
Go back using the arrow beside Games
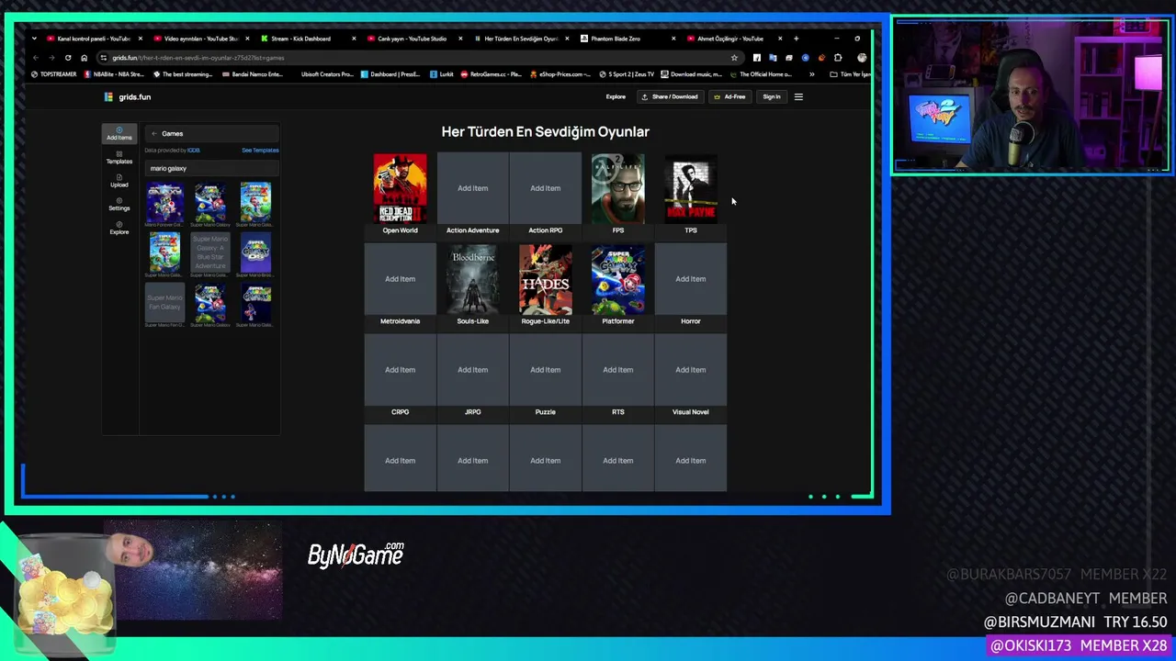(154, 134)
